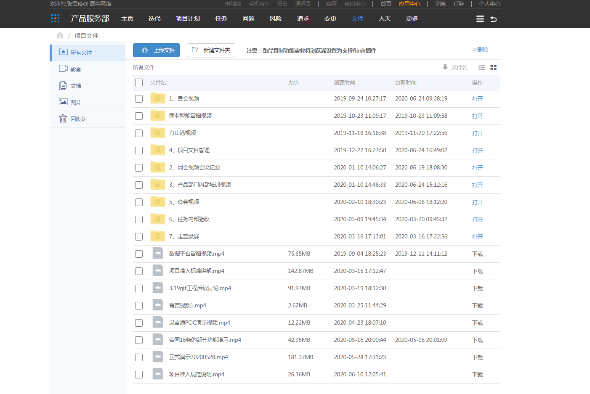The image size is (590, 394).
Task: Check the box for 5、晚会视频
Action: tap(139, 202)
